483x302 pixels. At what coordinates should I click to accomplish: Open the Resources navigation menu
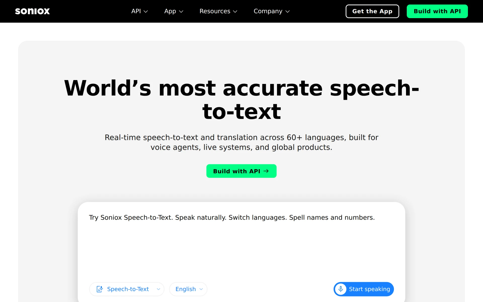[218, 11]
